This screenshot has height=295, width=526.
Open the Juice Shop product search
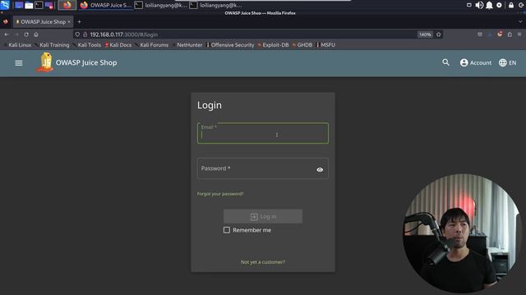445,62
